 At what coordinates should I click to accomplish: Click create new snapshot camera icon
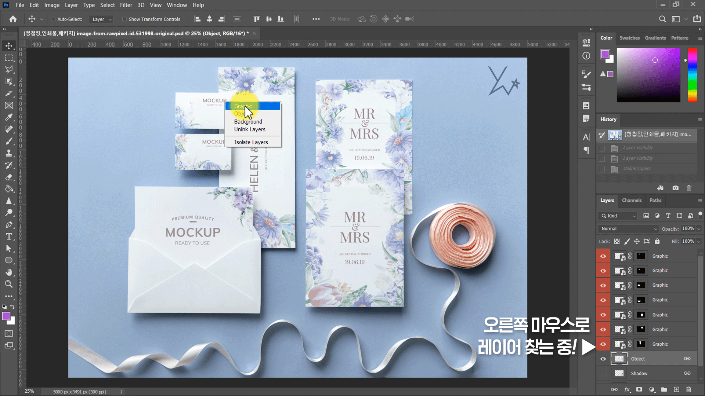[x=675, y=188]
